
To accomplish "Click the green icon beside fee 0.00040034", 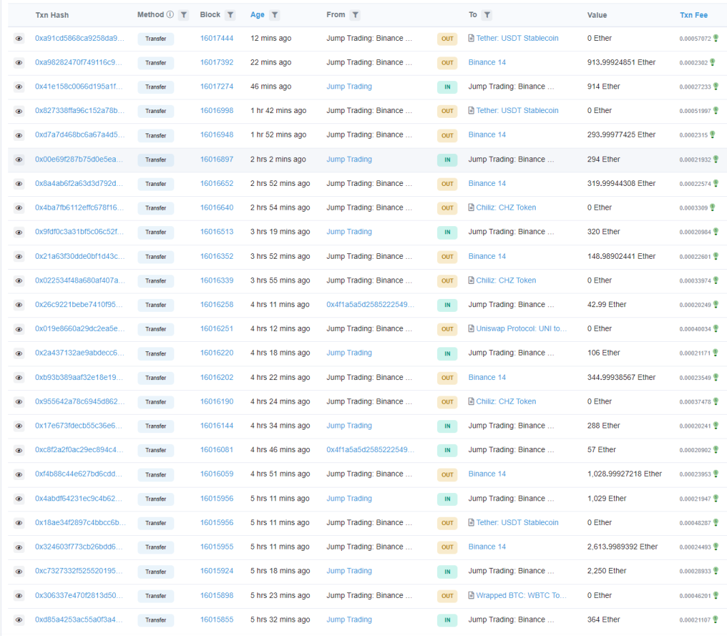I will point(715,329).
